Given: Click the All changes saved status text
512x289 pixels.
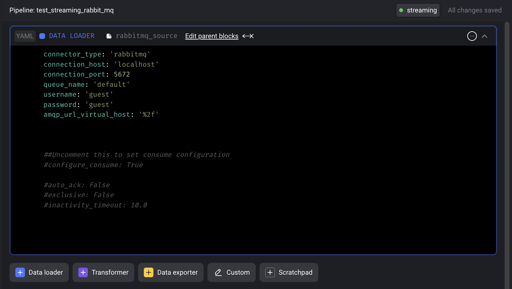Looking at the screenshot, I should [x=475, y=10].
